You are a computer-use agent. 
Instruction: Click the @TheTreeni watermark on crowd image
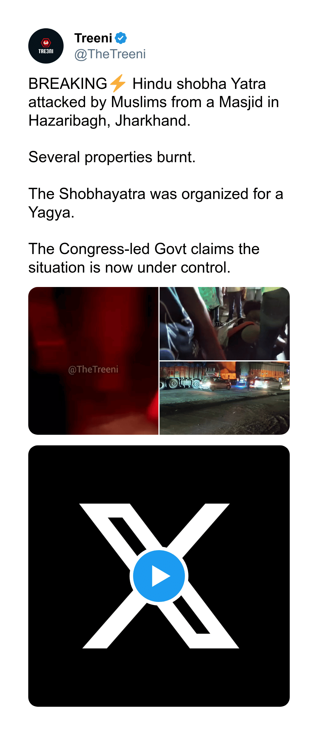pyautogui.click(x=225, y=324)
